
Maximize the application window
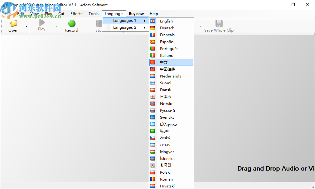[x=293, y=5]
